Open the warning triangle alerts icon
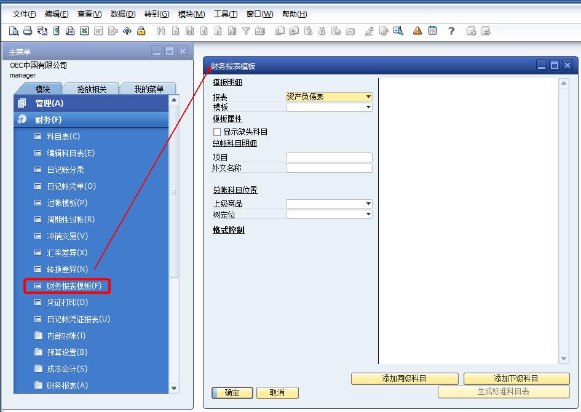This screenshot has width=581, height=412. pos(417,31)
